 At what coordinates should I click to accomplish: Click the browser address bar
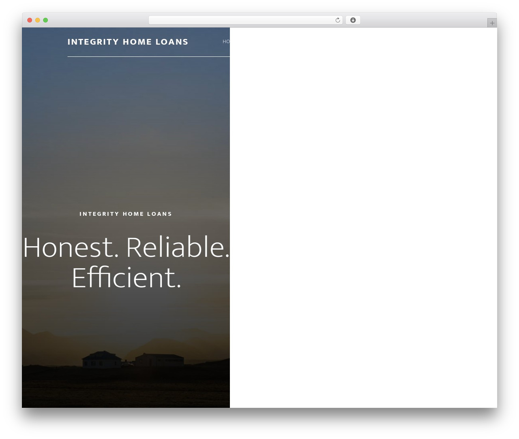(246, 20)
